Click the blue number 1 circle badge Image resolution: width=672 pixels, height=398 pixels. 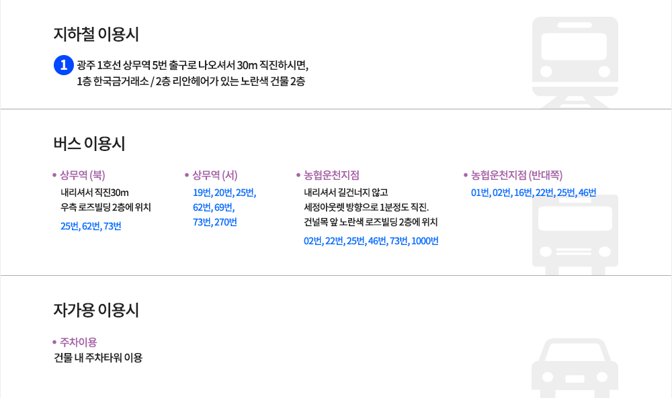[63, 65]
